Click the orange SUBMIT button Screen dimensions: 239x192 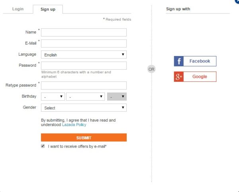click(x=84, y=138)
